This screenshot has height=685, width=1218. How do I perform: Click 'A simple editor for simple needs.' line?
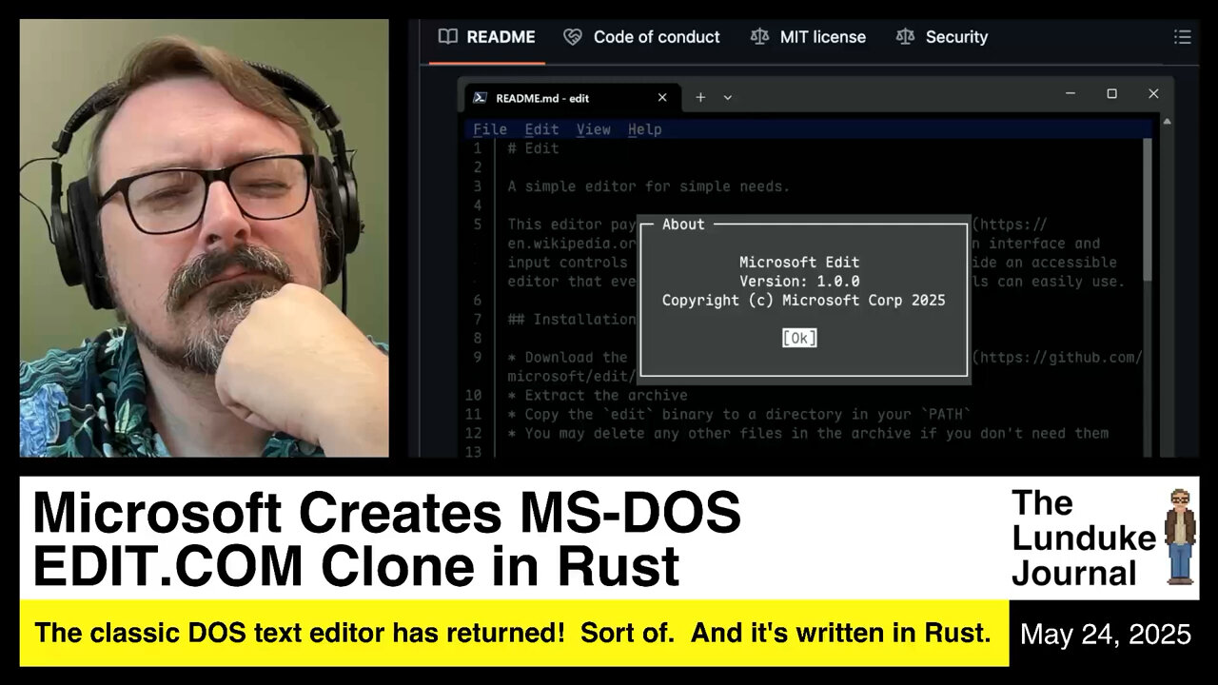pyautogui.click(x=648, y=186)
